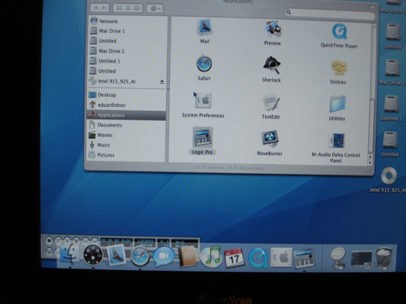This screenshot has width=406, height=304.
Task: Open Music from the sidebar
Action: [x=126, y=145]
